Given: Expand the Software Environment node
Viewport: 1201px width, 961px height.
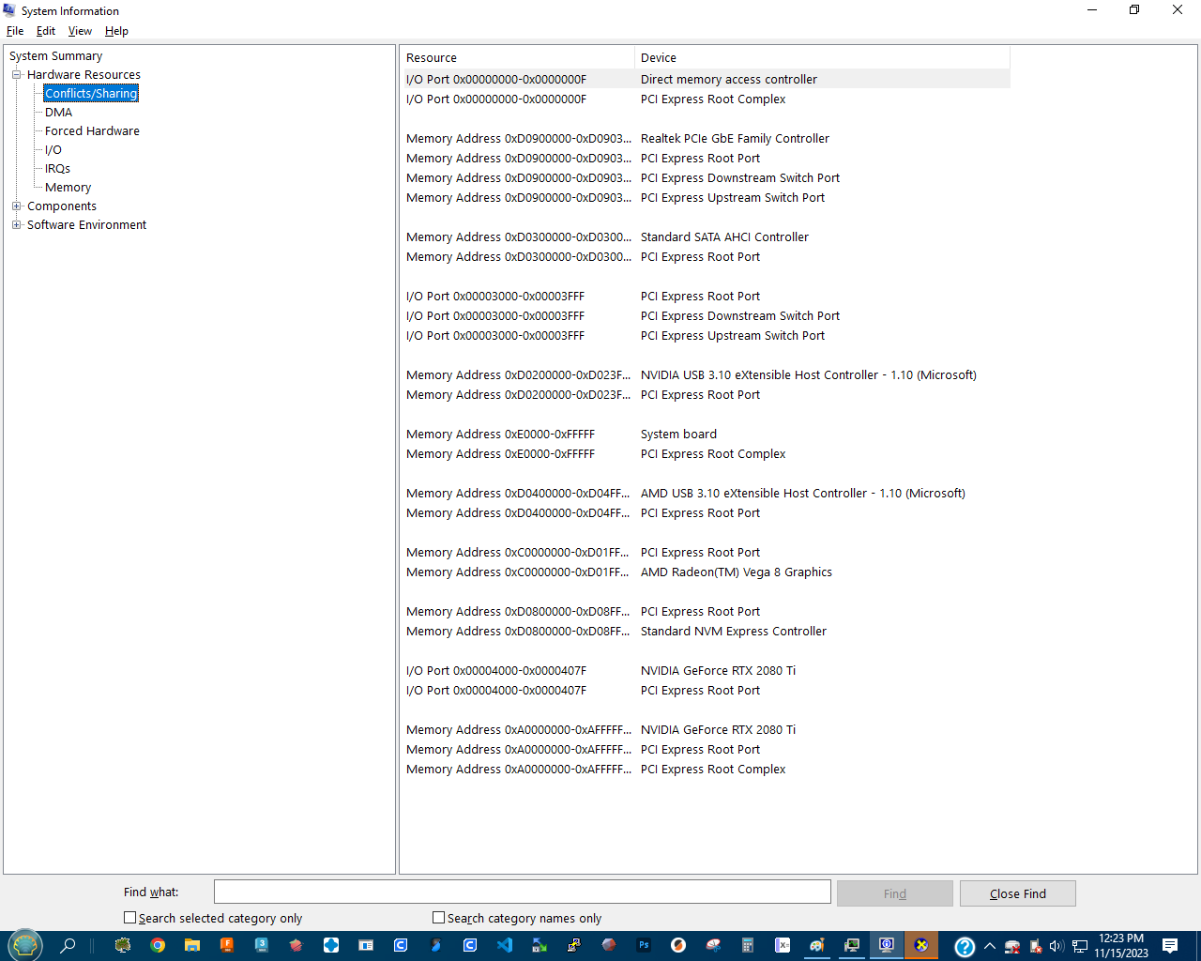Looking at the screenshot, I should [x=16, y=224].
